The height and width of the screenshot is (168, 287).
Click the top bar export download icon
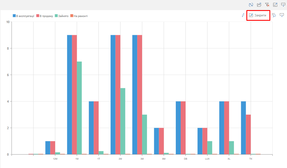click(283, 5)
